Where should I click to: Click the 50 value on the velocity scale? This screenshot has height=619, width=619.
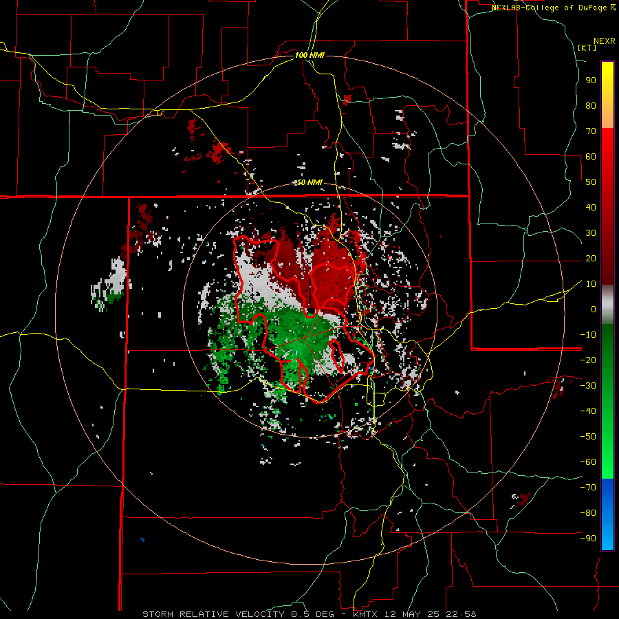[591, 182]
